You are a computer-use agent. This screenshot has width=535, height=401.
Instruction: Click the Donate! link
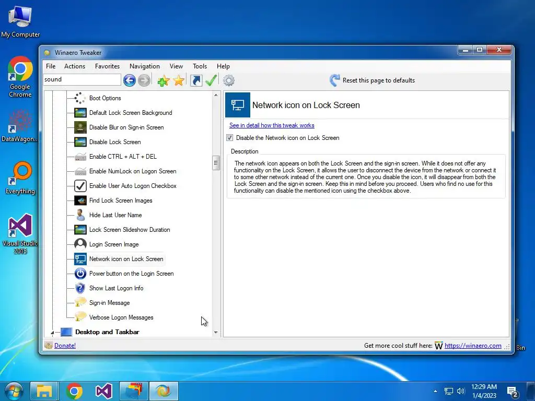click(x=65, y=346)
